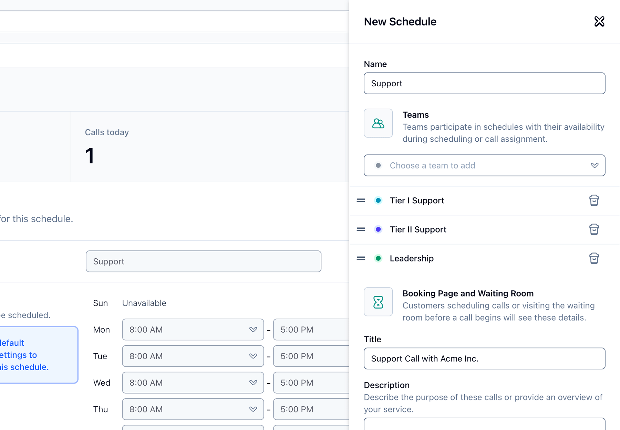This screenshot has width=620, height=430.
Task: Open Thursday end time 5:00 PM dropdown
Action: click(x=311, y=409)
